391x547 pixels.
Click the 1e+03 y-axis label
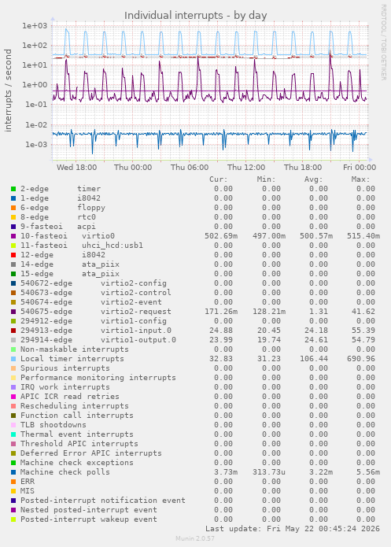tap(35, 26)
